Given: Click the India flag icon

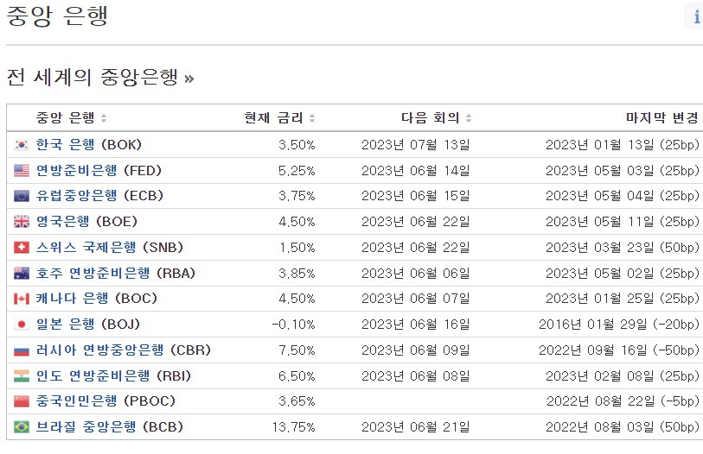Looking at the screenshot, I should coord(22,375).
